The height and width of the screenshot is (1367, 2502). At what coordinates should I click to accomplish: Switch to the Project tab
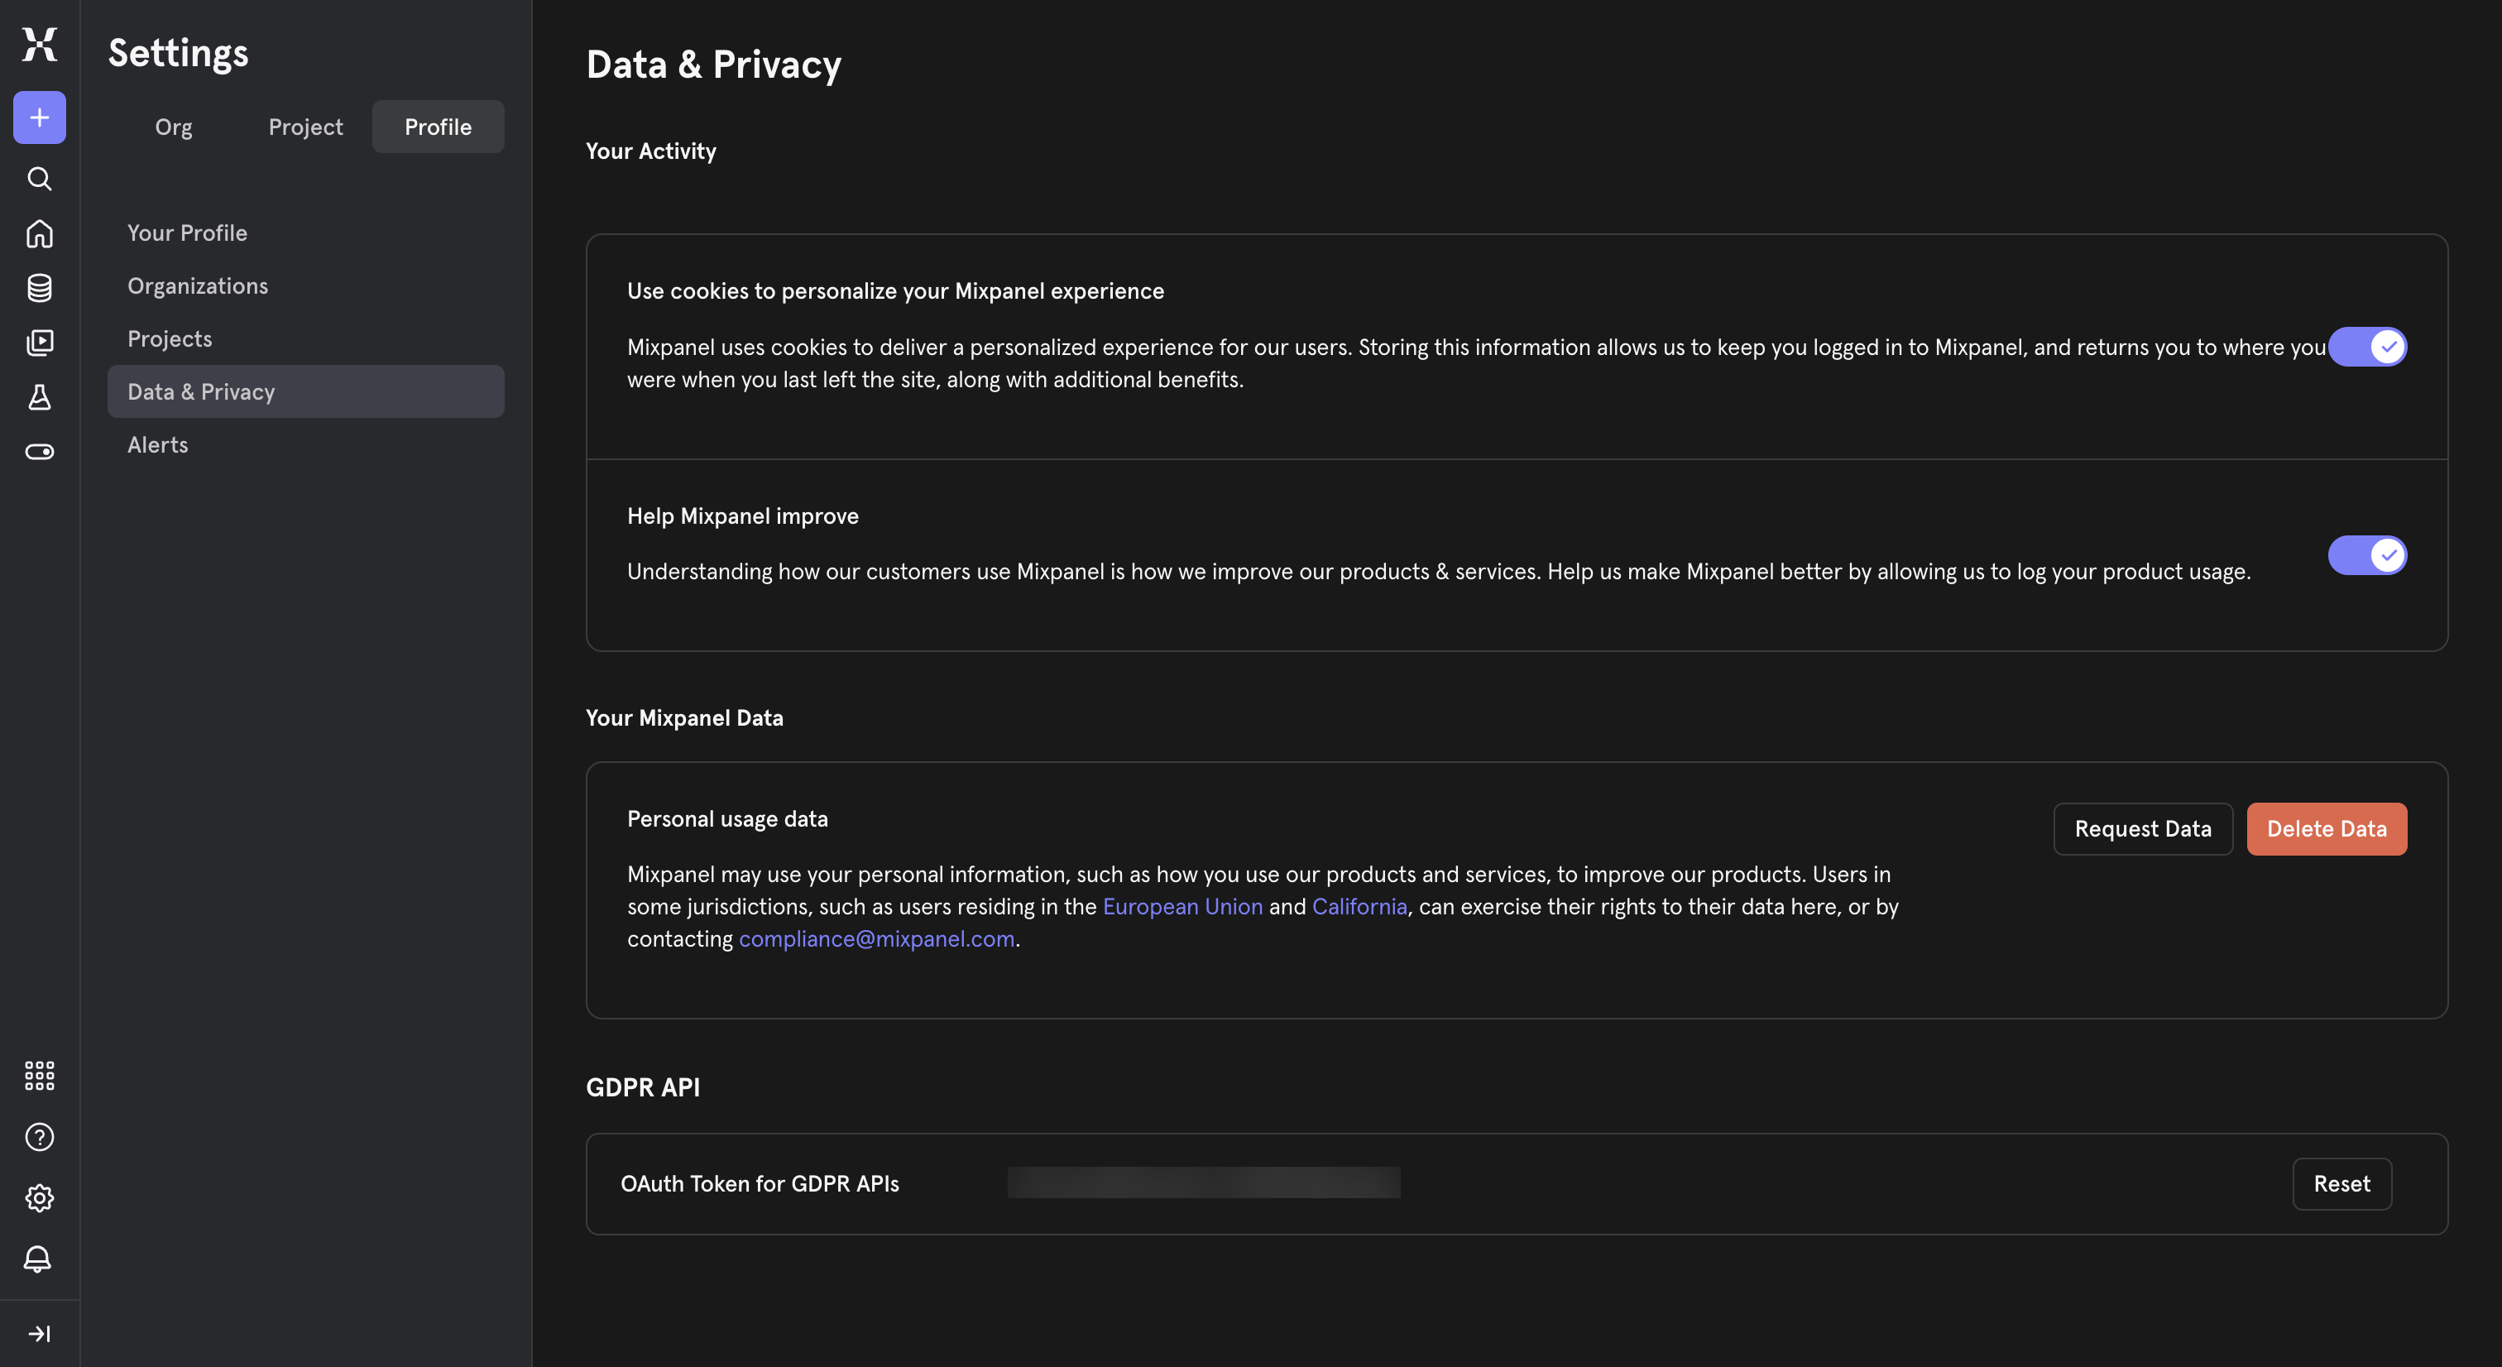tap(306, 127)
